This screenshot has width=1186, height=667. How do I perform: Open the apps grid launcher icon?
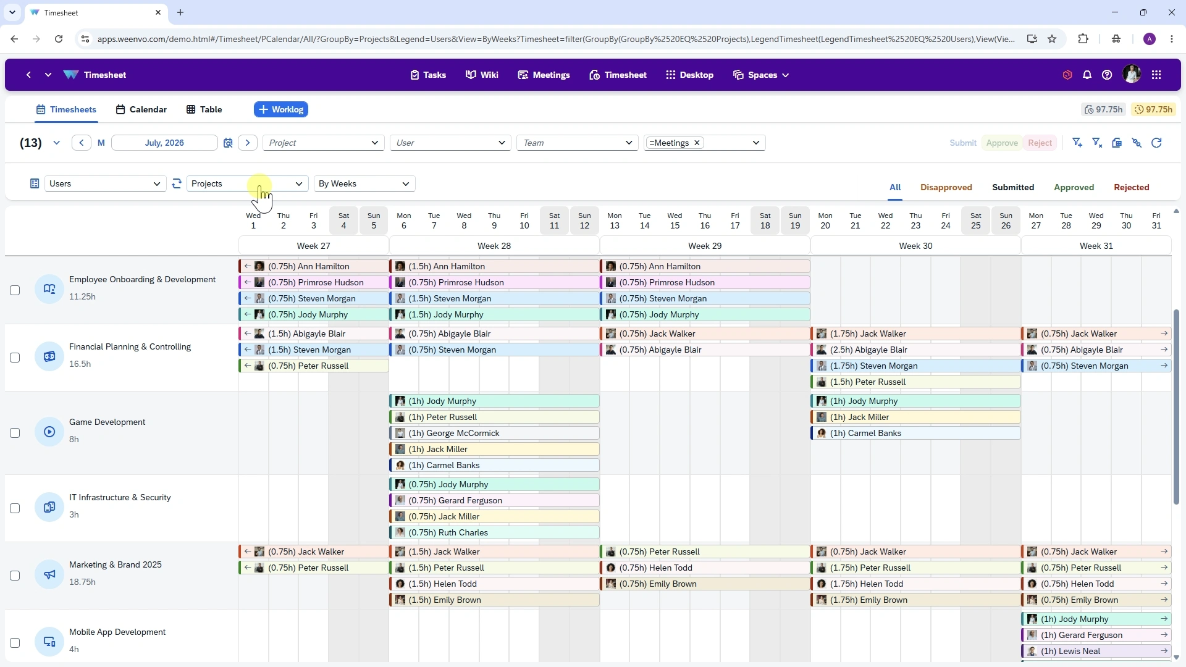pyautogui.click(x=1156, y=75)
